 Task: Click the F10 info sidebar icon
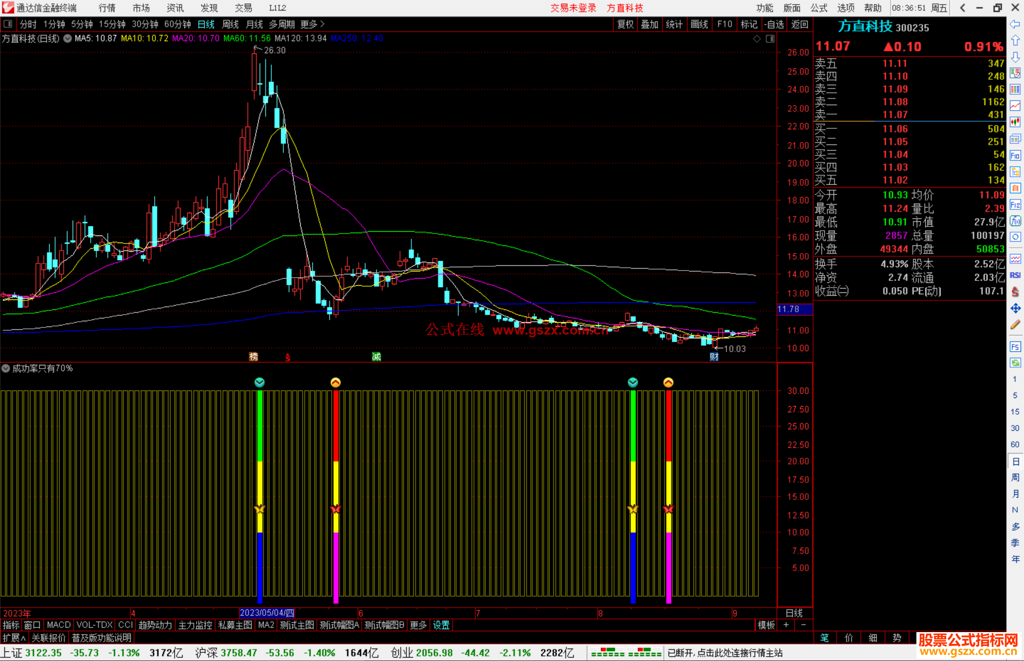(1015, 155)
